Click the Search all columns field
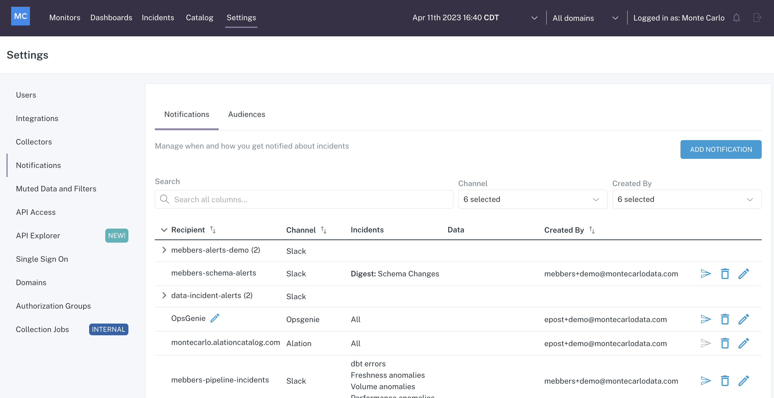Image resolution: width=774 pixels, height=398 pixels. [x=303, y=200]
